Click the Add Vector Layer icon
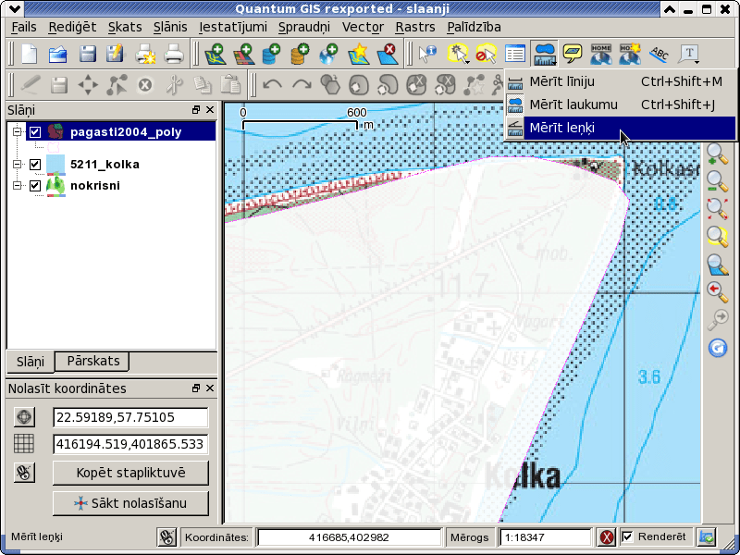 [215, 54]
